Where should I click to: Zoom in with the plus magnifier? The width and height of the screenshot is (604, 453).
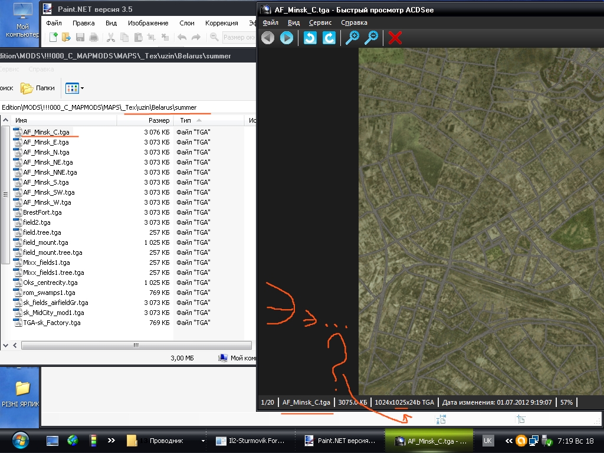coord(352,38)
